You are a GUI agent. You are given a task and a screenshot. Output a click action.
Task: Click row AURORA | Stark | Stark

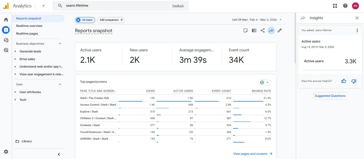click(x=175, y=139)
